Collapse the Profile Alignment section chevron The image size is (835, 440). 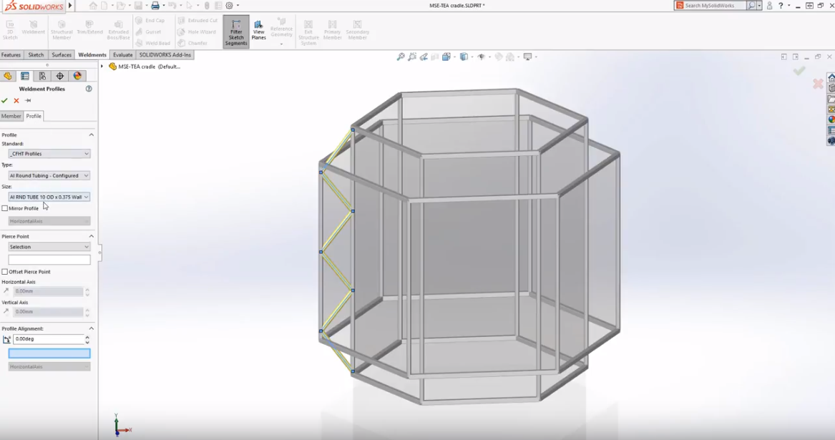[x=91, y=328]
